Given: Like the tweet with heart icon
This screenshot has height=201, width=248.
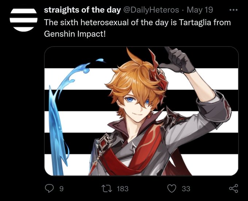Looking at the screenshot, I should (x=172, y=189).
